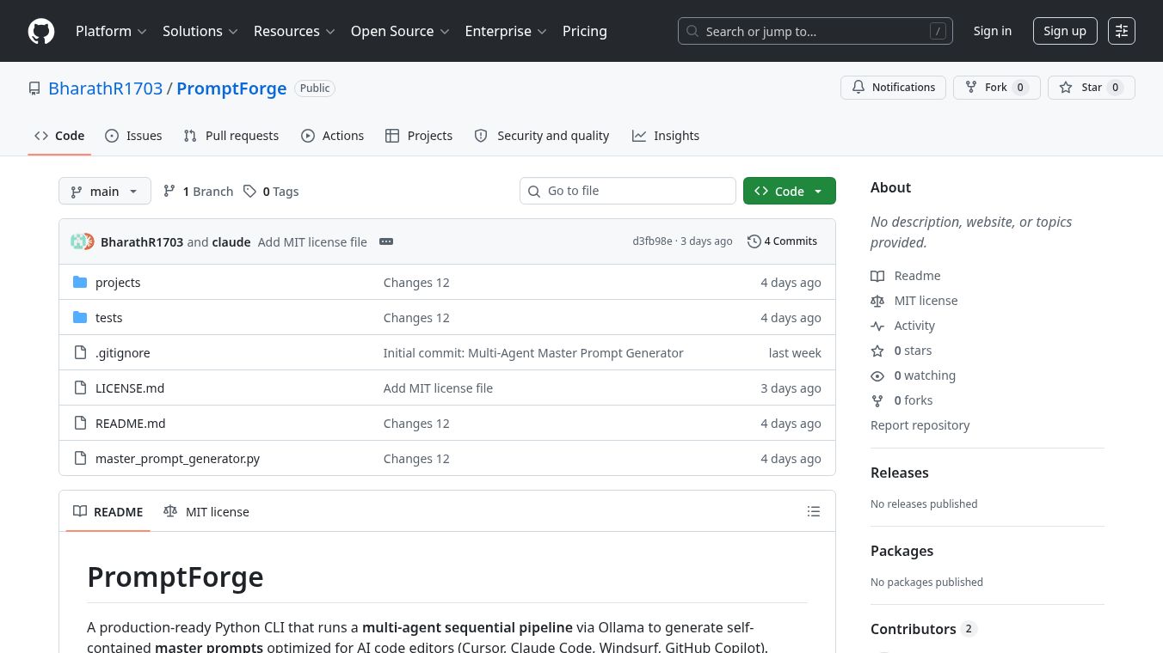Click the eye icon next to 0 watching
Image resolution: width=1163 pixels, height=653 pixels.
pos(877,375)
